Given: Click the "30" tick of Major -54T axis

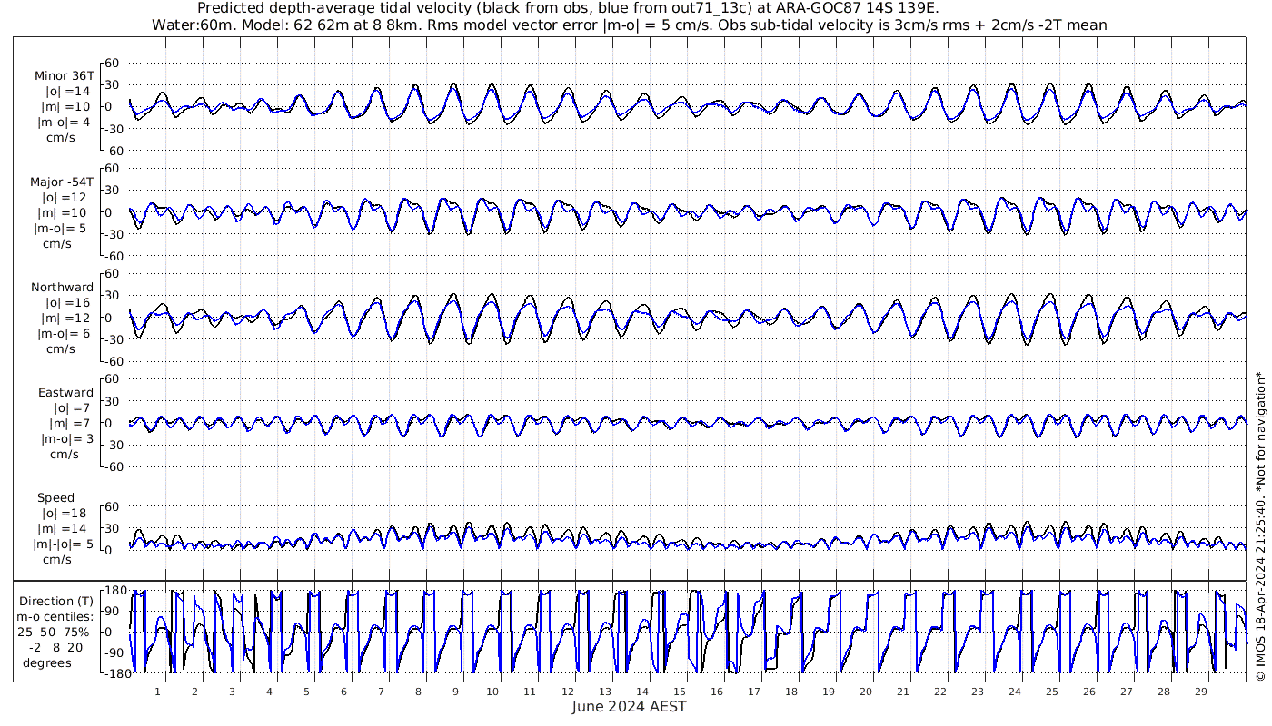Looking at the screenshot, I should pyautogui.click(x=112, y=190).
